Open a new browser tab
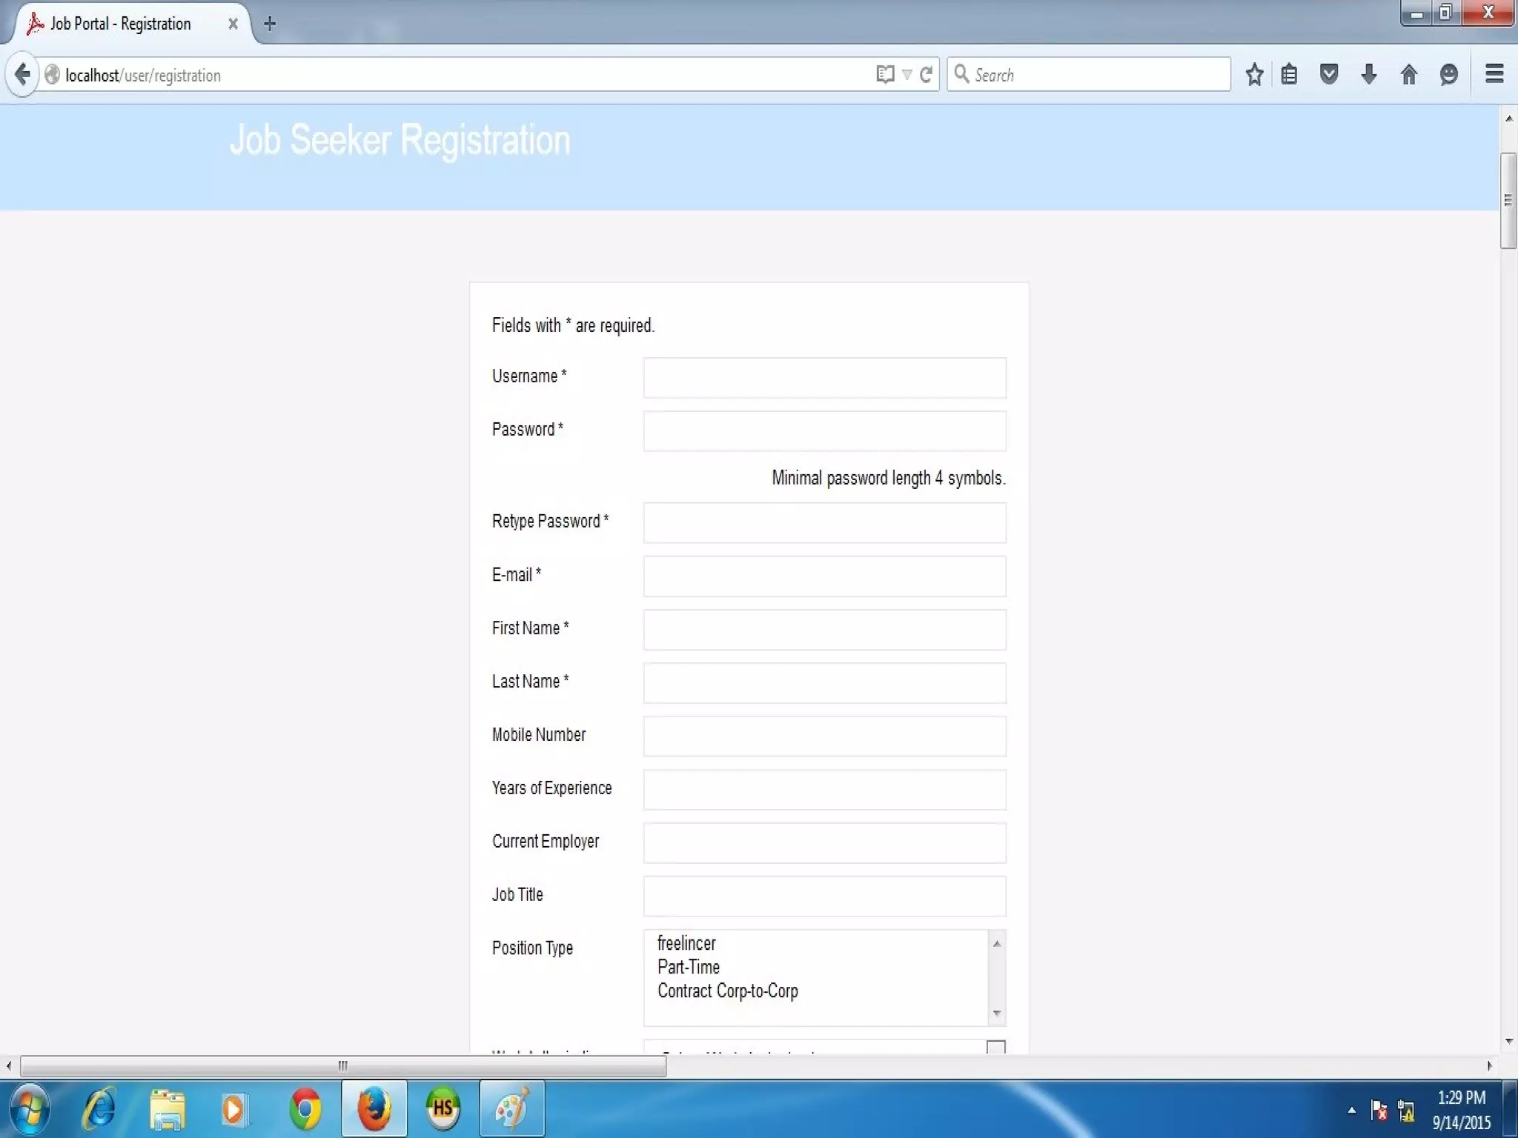 270,24
